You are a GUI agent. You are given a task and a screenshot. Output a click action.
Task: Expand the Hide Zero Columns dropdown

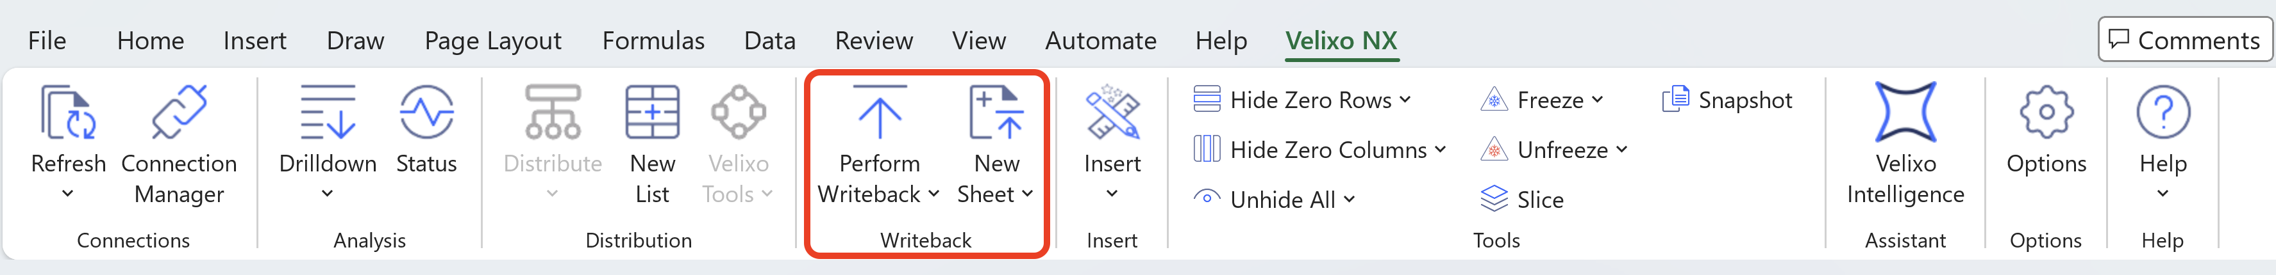pos(1440,150)
